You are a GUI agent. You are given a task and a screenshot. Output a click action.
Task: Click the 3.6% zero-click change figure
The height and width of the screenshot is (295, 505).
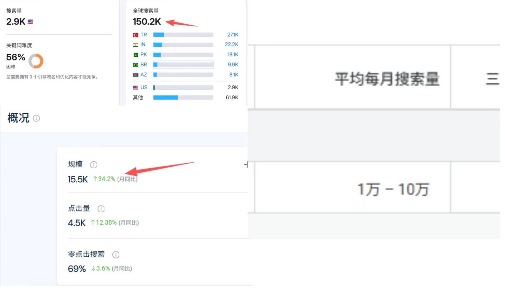tap(100, 268)
